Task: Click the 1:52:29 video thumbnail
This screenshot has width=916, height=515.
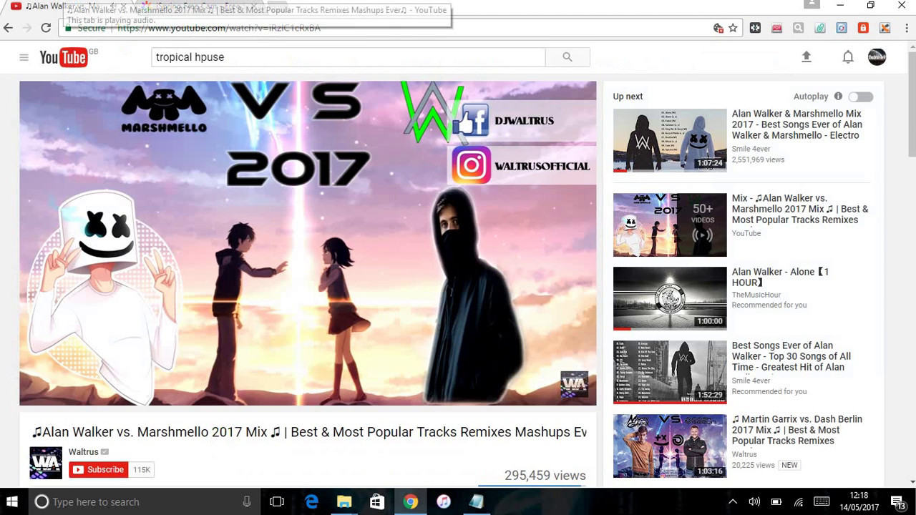Action: [670, 372]
